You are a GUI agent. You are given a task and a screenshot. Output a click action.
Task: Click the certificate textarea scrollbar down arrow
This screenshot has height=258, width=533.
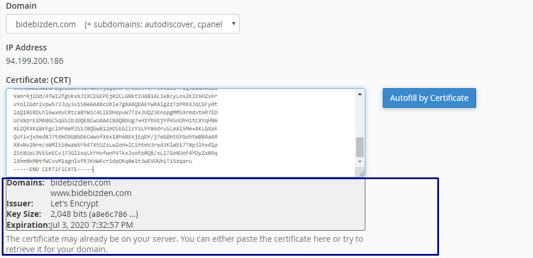[360, 162]
